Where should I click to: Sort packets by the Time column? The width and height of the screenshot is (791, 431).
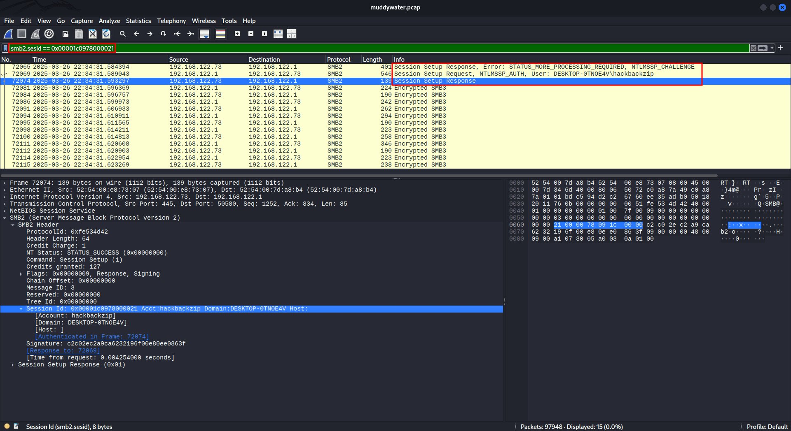click(99, 60)
